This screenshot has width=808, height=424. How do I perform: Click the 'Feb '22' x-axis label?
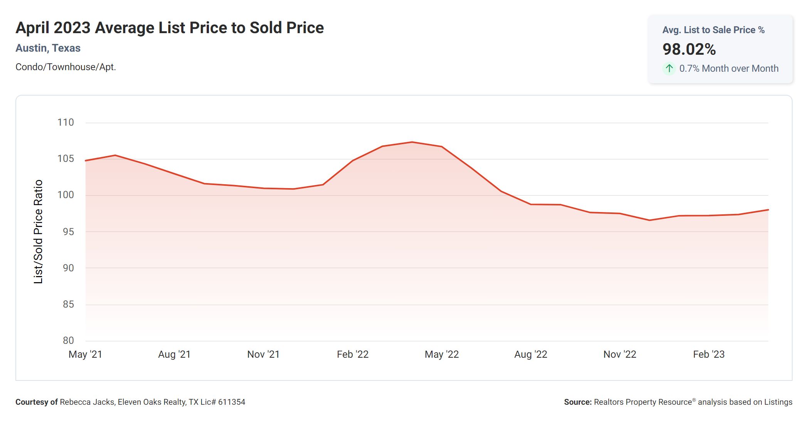tap(353, 354)
